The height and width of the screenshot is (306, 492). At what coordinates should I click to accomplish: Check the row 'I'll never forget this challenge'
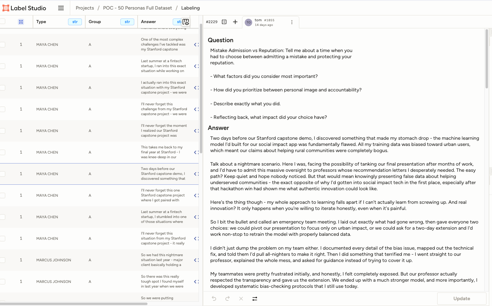(3, 109)
